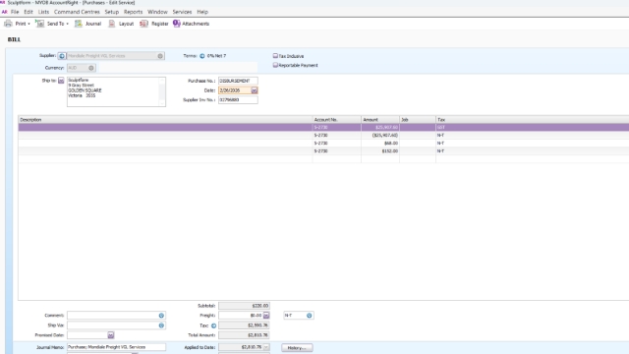
Task: Expand the Applied to Date dropdown
Action: click(266, 347)
